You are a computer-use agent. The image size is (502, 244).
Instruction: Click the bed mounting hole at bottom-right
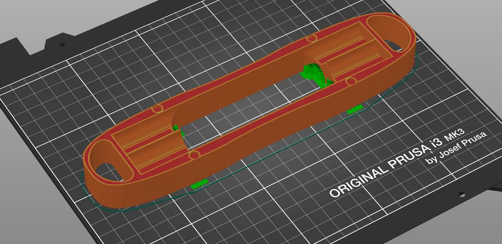click(462, 194)
